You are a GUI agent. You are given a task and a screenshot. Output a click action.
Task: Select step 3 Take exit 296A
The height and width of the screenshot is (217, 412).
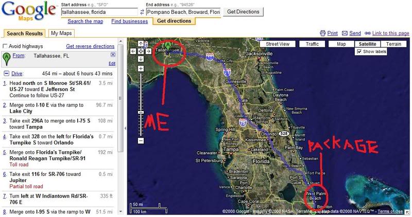[58, 124]
